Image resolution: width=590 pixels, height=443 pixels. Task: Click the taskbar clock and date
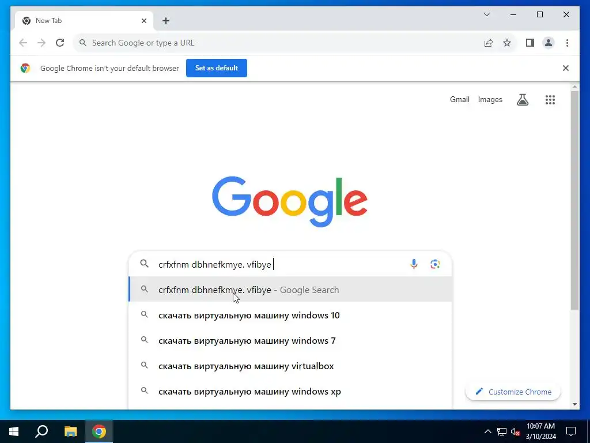[x=540, y=431]
